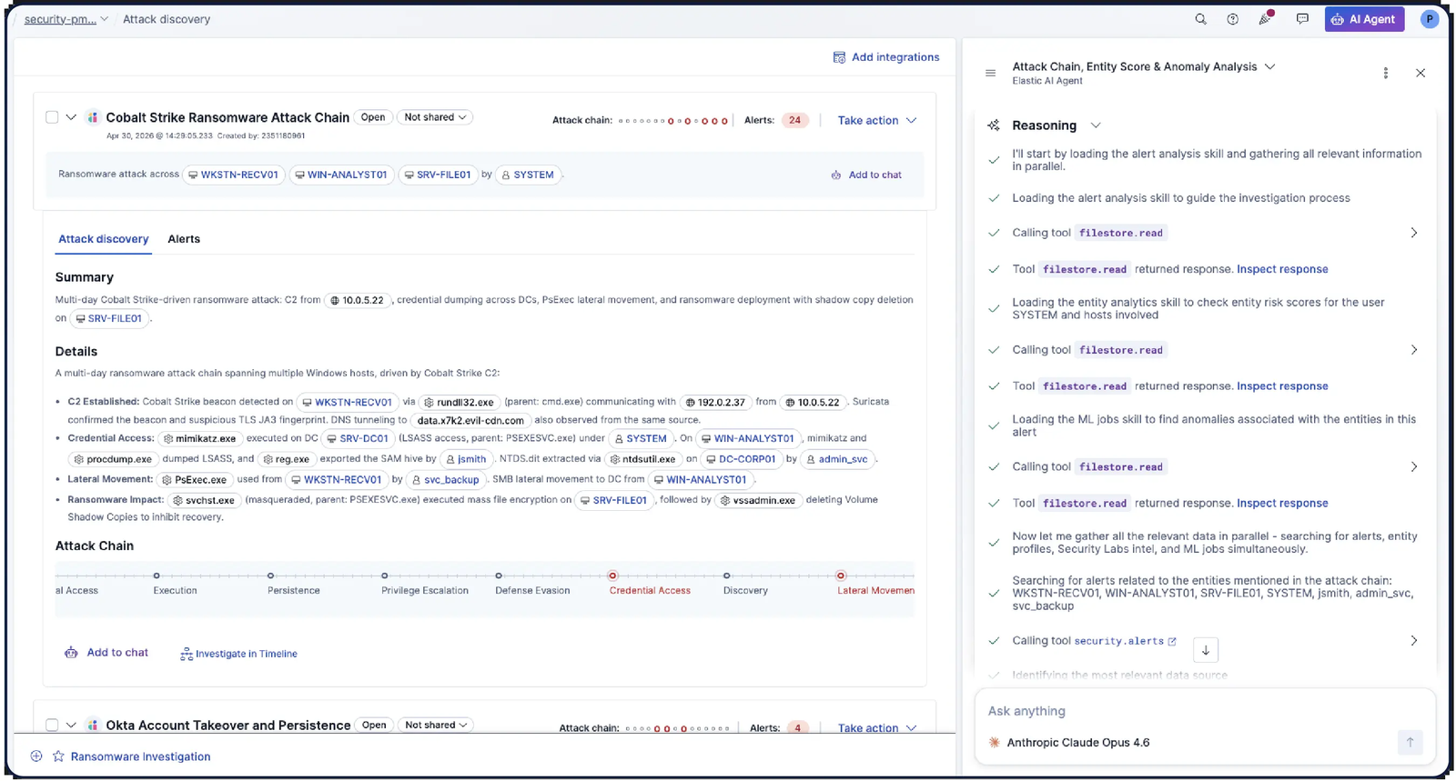
Task: Click 10.0.5.22 IP badge in Summary
Action: pyautogui.click(x=358, y=300)
